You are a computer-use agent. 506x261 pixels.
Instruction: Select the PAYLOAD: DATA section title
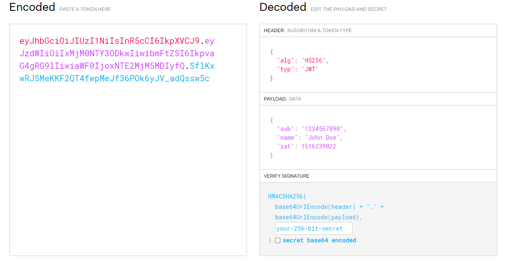[282, 99]
